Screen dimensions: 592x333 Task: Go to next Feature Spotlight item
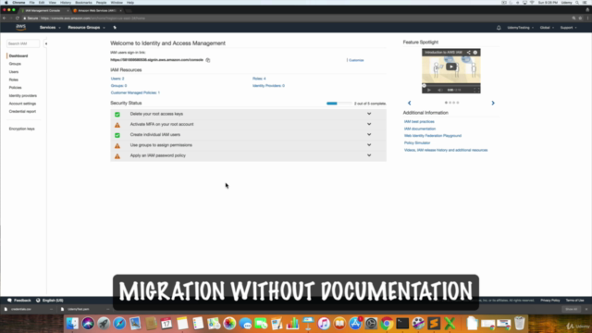[x=493, y=103]
